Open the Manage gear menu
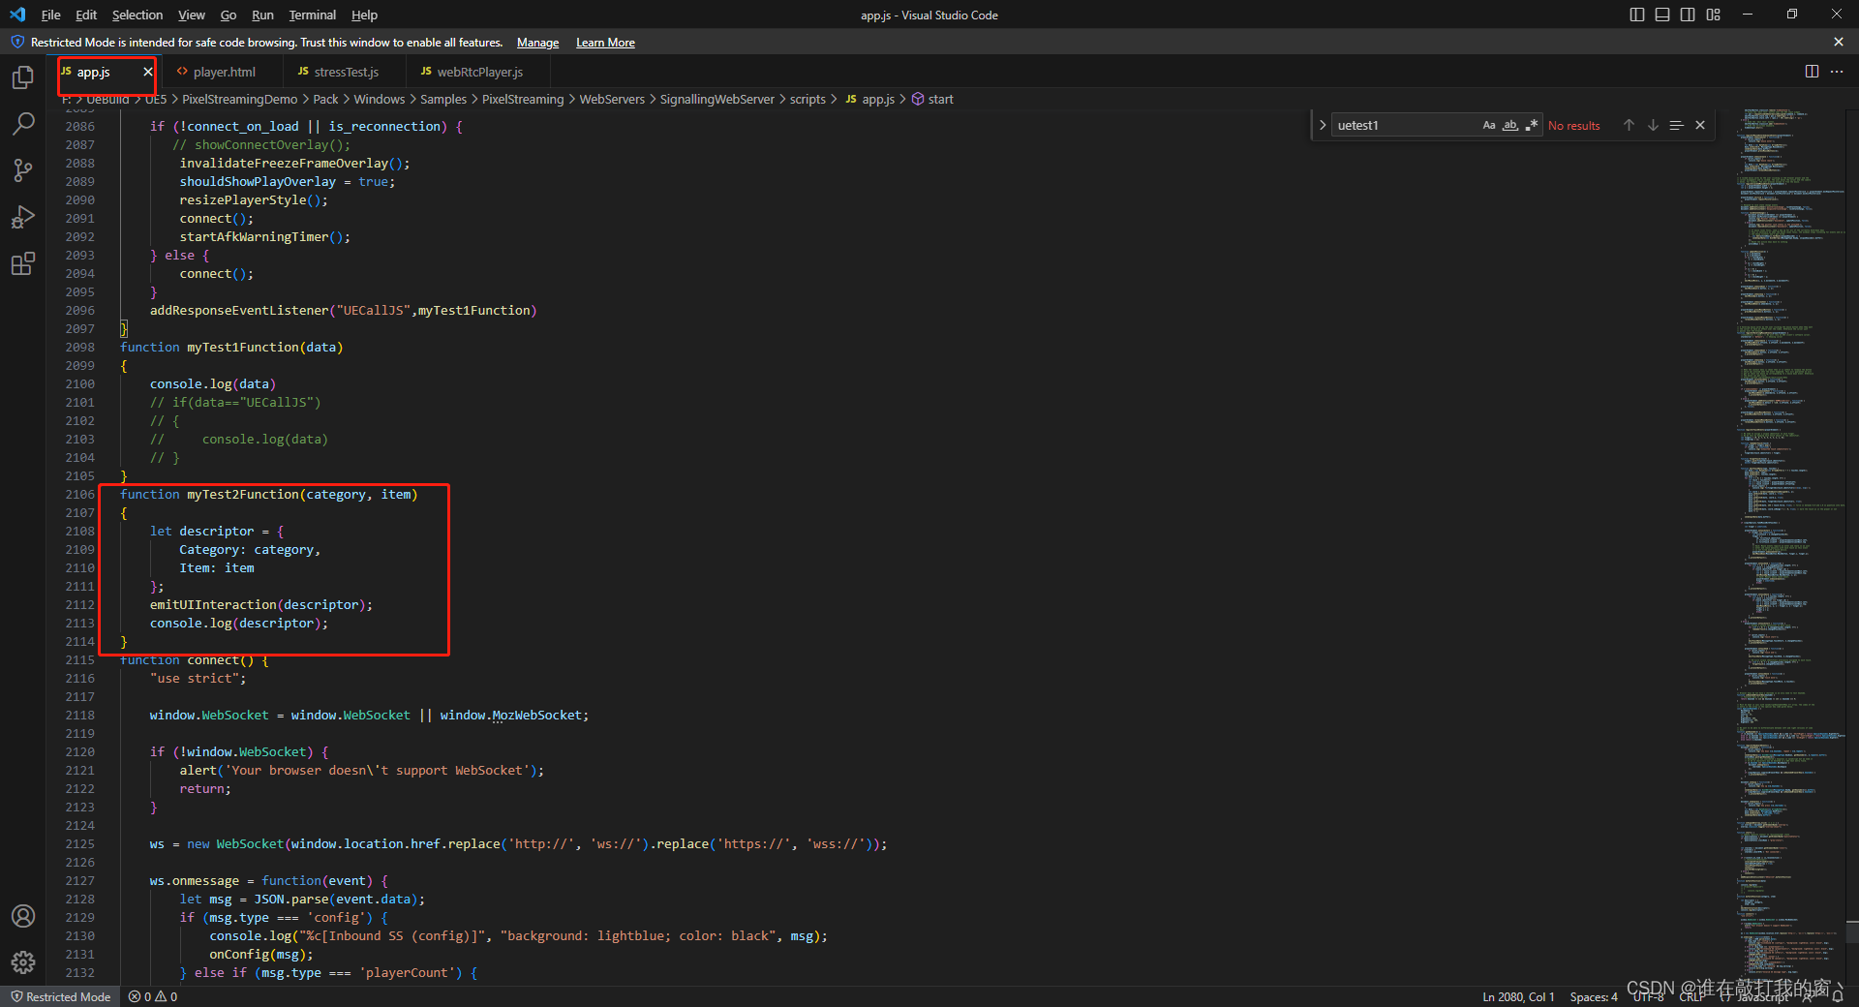 23,961
